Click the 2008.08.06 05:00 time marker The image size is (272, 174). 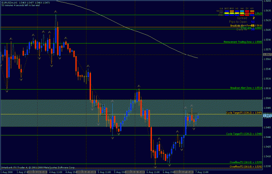click(x=136, y=172)
